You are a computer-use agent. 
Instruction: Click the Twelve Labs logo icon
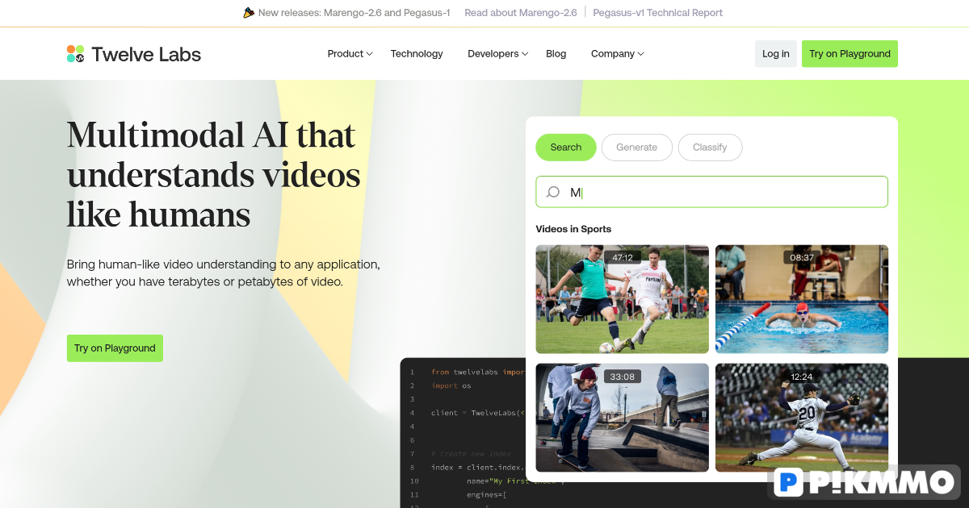76,54
